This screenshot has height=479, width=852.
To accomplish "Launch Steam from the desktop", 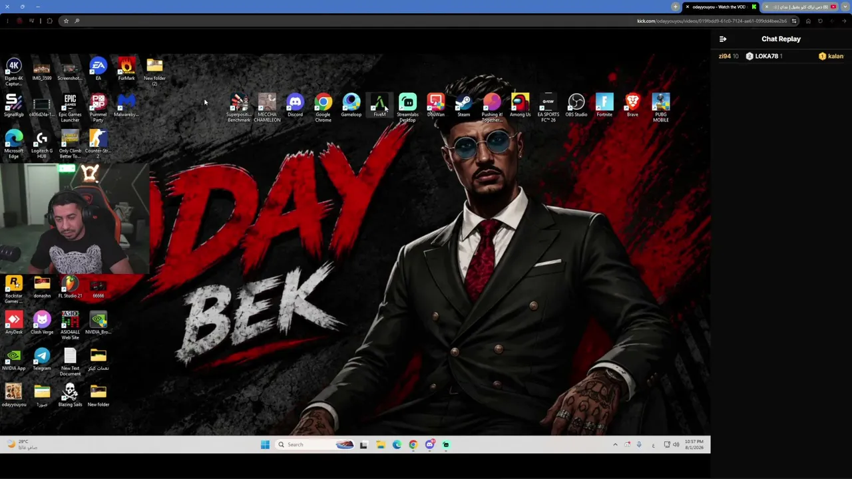I will [464, 105].
